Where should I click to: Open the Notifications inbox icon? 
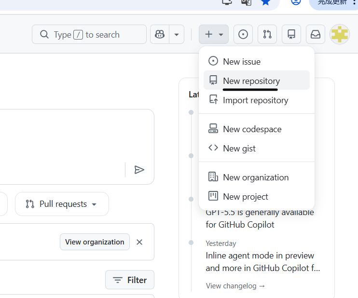pos(316,34)
